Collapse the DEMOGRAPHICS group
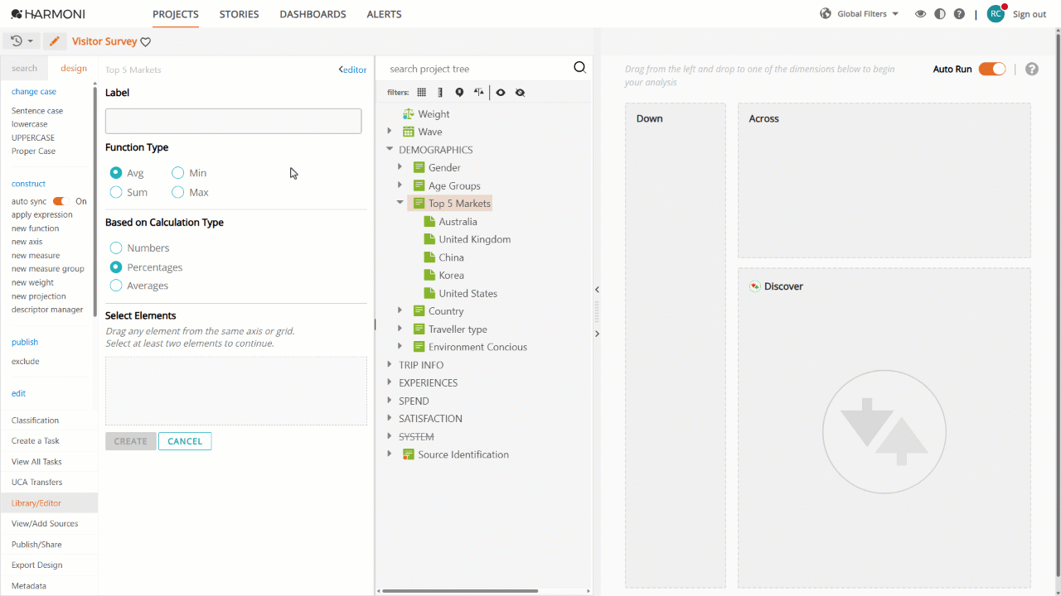 tap(390, 150)
